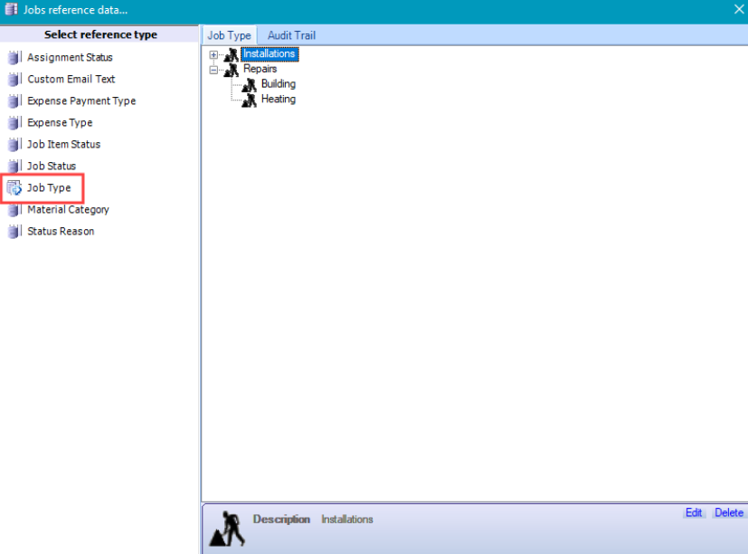
Task: Select the Repairs job type label
Action: 260,69
